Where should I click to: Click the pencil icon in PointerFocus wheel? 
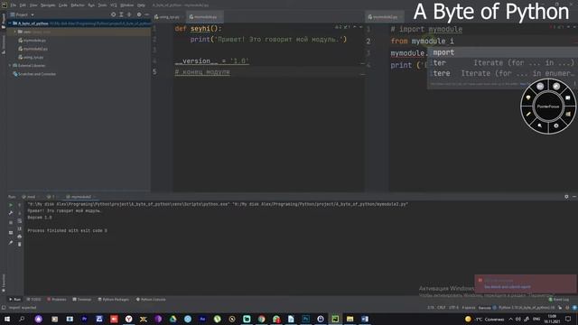click(528, 115)
